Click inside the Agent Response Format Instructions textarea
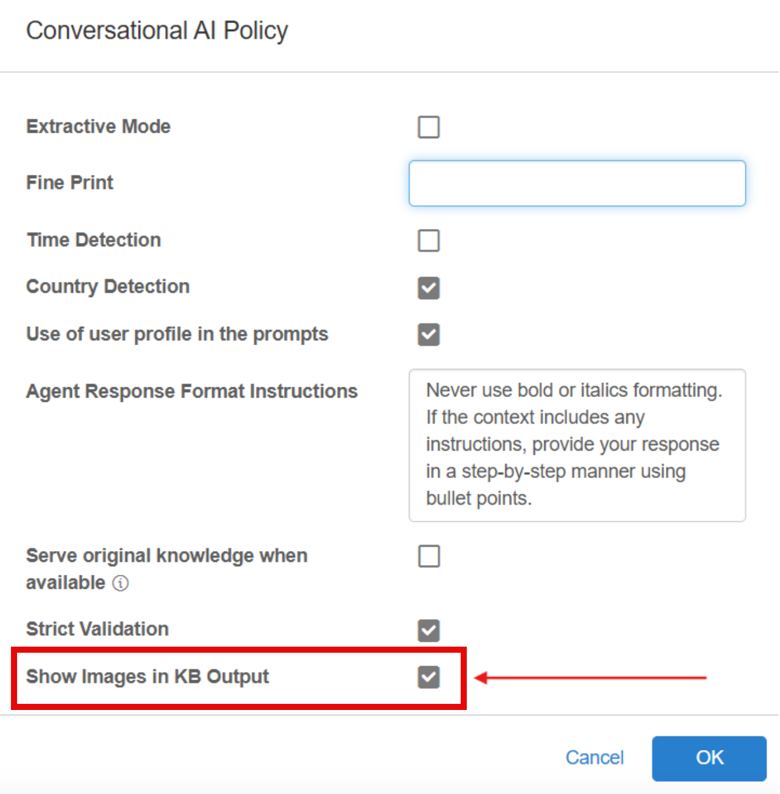 [x=577, y=445]
